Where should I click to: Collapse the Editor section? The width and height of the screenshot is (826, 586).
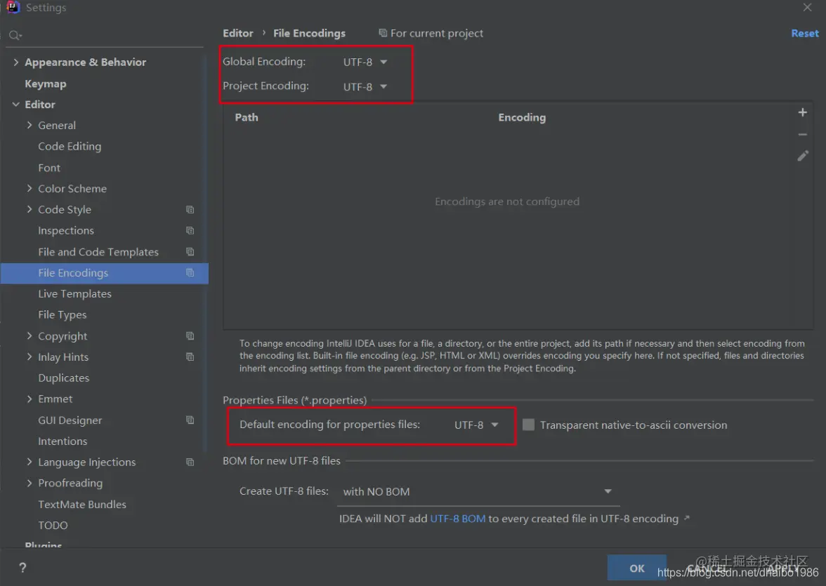(x=15, y=105)
